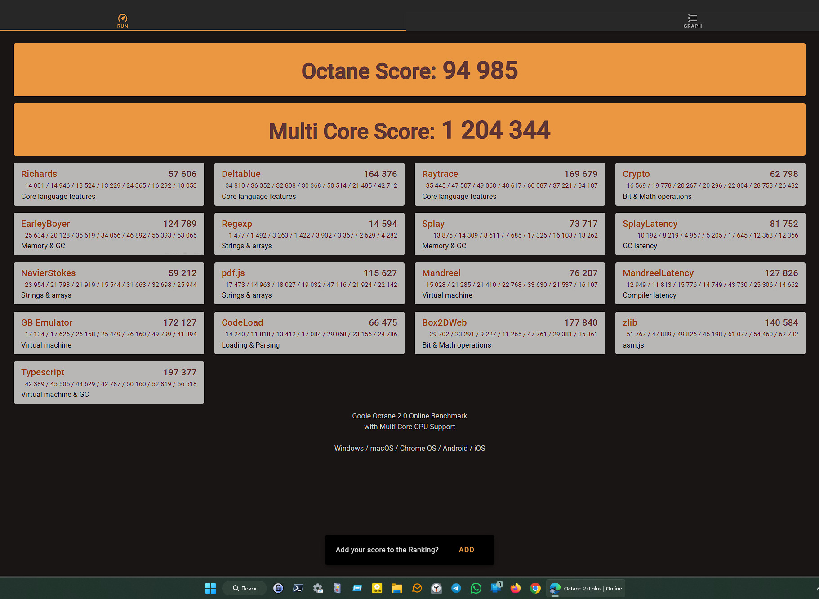
Task: Click ADD to submit score to ranking
Action: point(466,550)
